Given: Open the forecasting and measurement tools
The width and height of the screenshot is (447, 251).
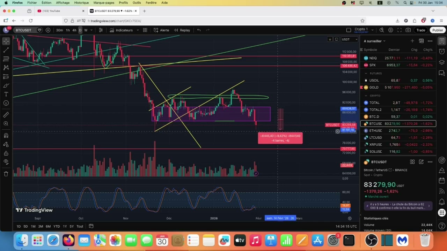Looking at the screenshot, I should click(6, 77).
